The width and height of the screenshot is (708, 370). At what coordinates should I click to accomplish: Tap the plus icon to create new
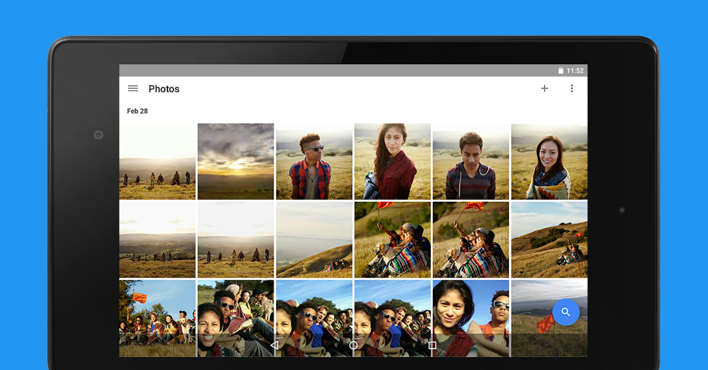pyautogui.click(x=545, y=89)
